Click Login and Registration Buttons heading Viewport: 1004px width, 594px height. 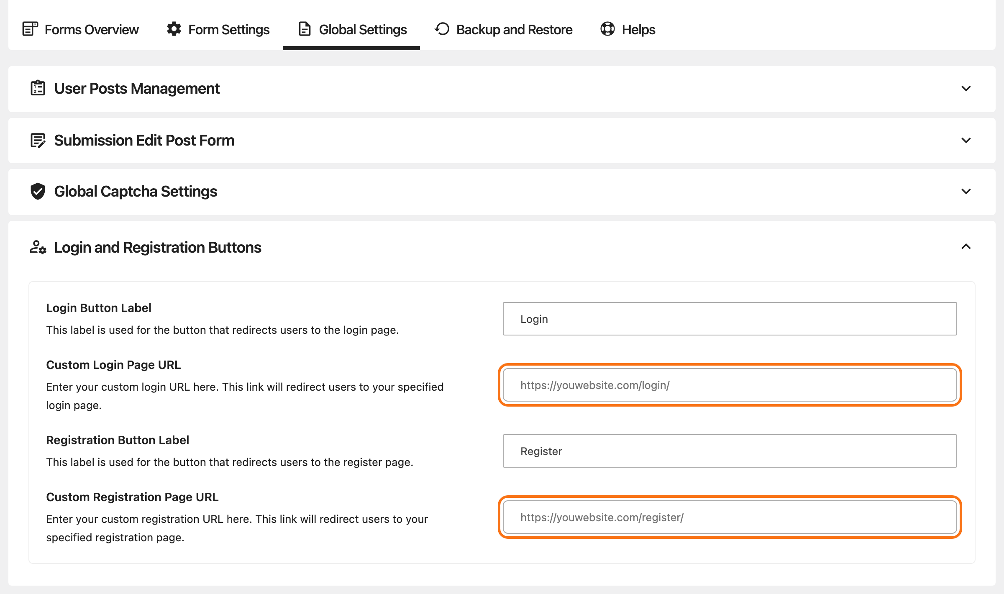pyautogui.click(x=158, y=247)
